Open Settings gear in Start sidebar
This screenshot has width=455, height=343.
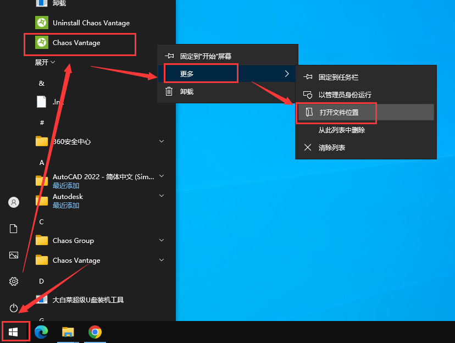click(x=14, y=281)
